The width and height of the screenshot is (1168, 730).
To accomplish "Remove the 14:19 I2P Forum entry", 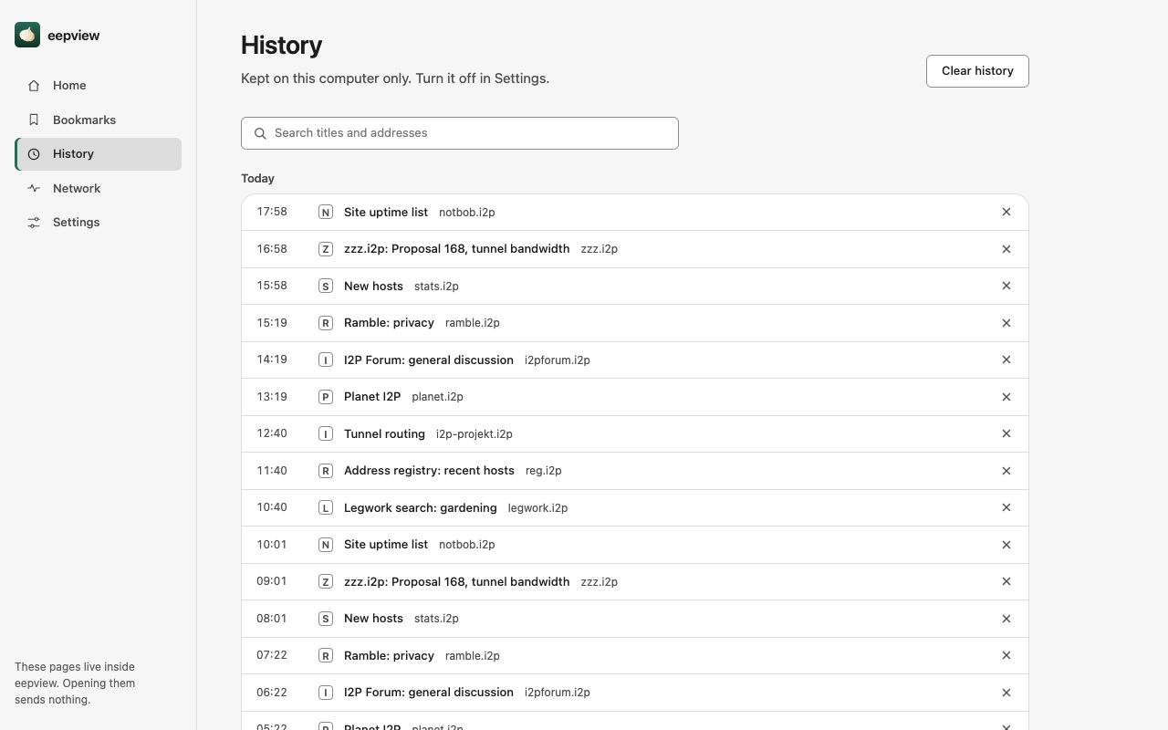I will coord(1006,360).
